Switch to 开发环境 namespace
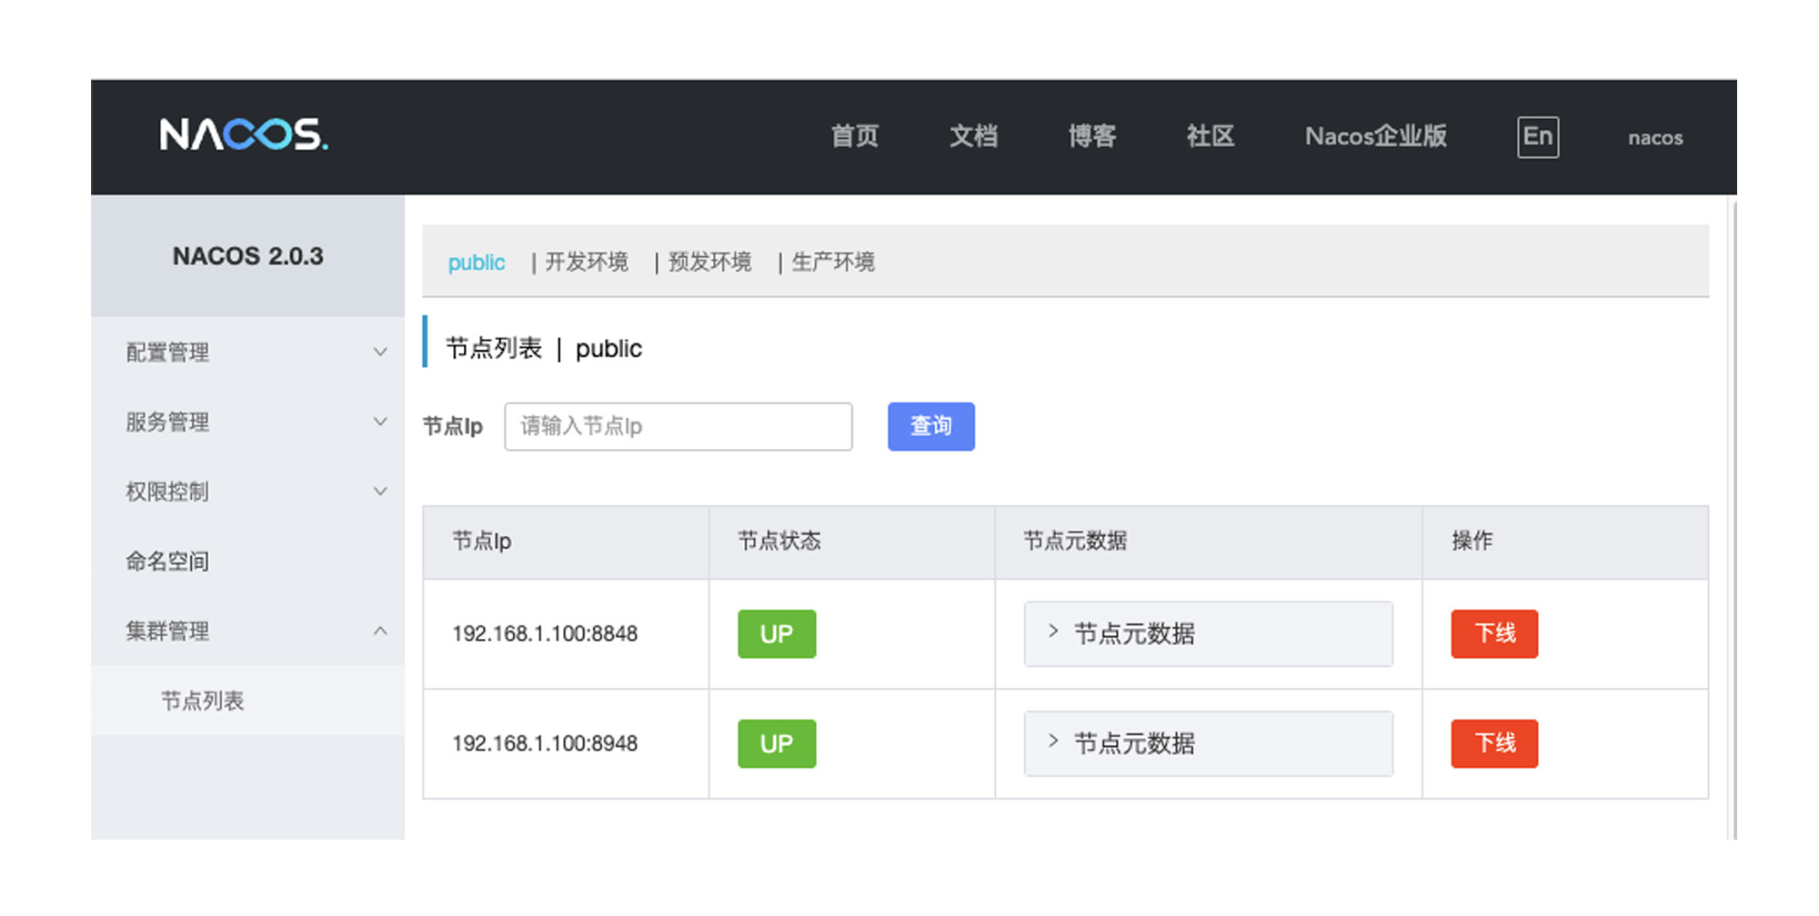The height and width of the screenshot is (916, 1819). coord(587,263)
